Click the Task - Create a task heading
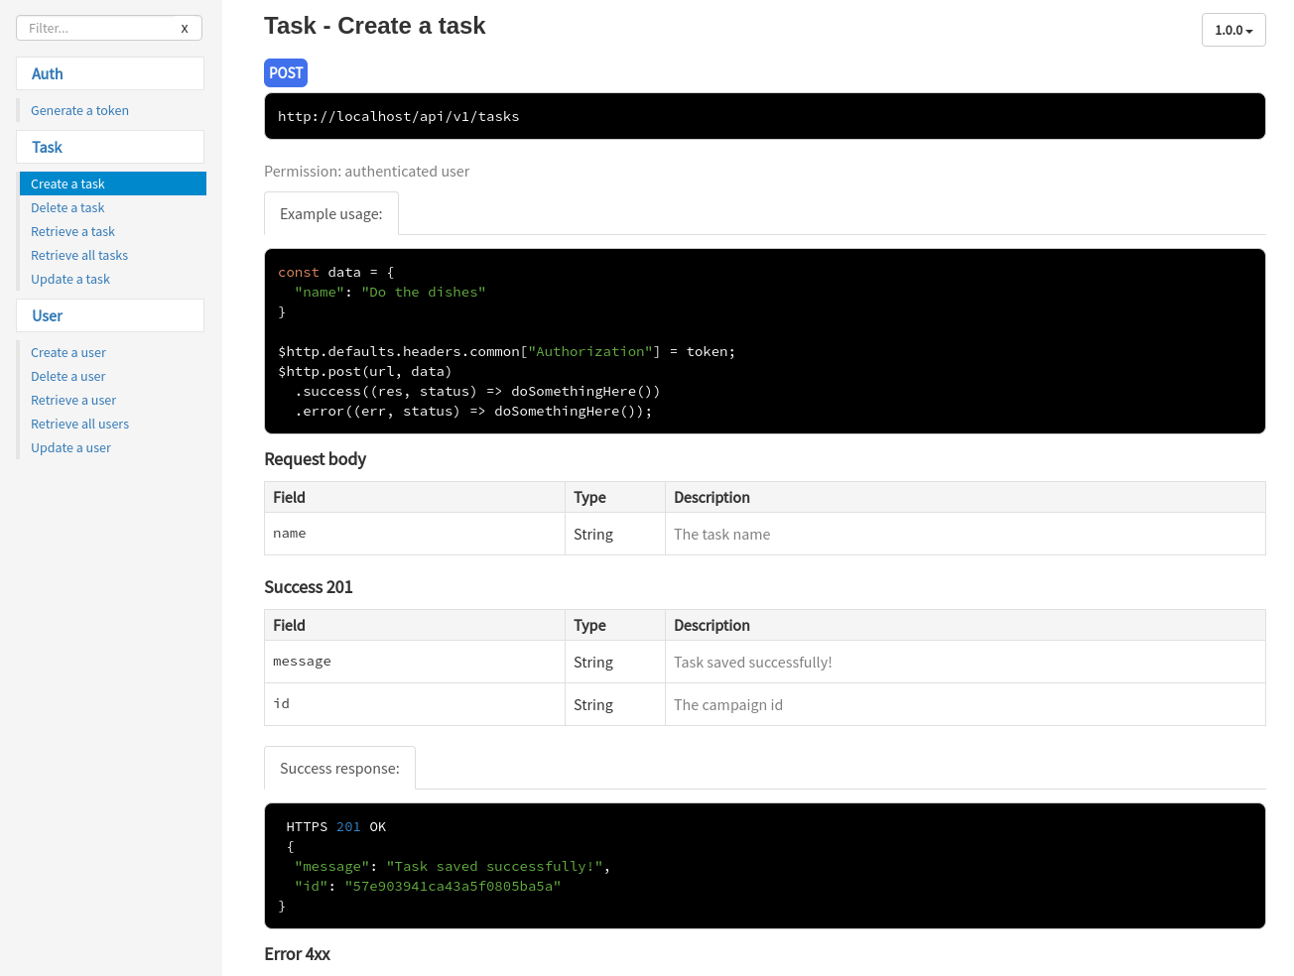This screenshot has height=976, width=1294. pos(375,26)
